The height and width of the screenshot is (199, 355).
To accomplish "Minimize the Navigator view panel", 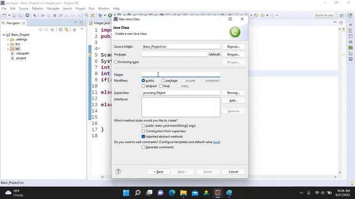I will (75, 23).
